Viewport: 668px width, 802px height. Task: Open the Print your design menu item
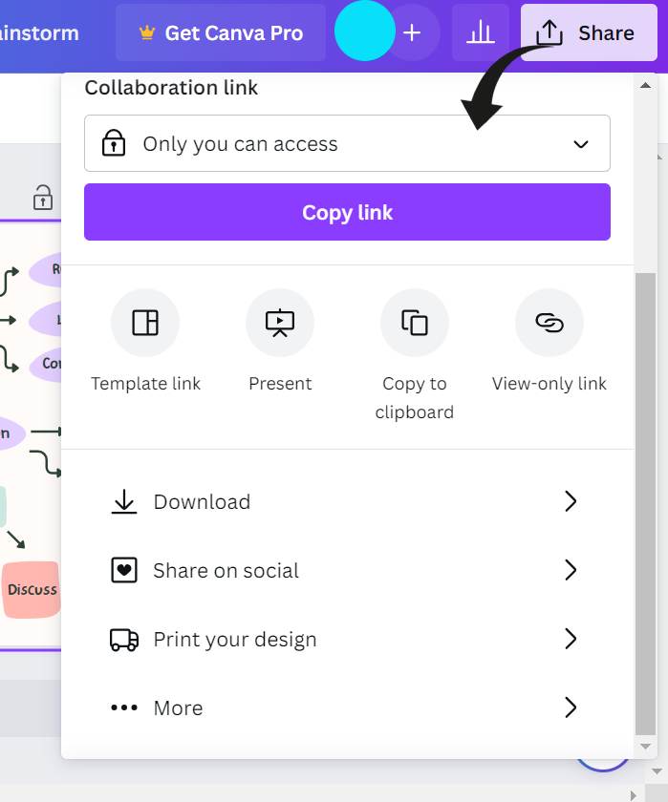(x=234, y=640)
